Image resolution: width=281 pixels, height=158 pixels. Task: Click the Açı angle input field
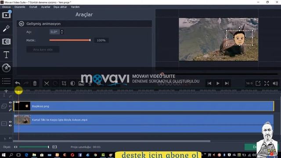click(x=54, y=32)
